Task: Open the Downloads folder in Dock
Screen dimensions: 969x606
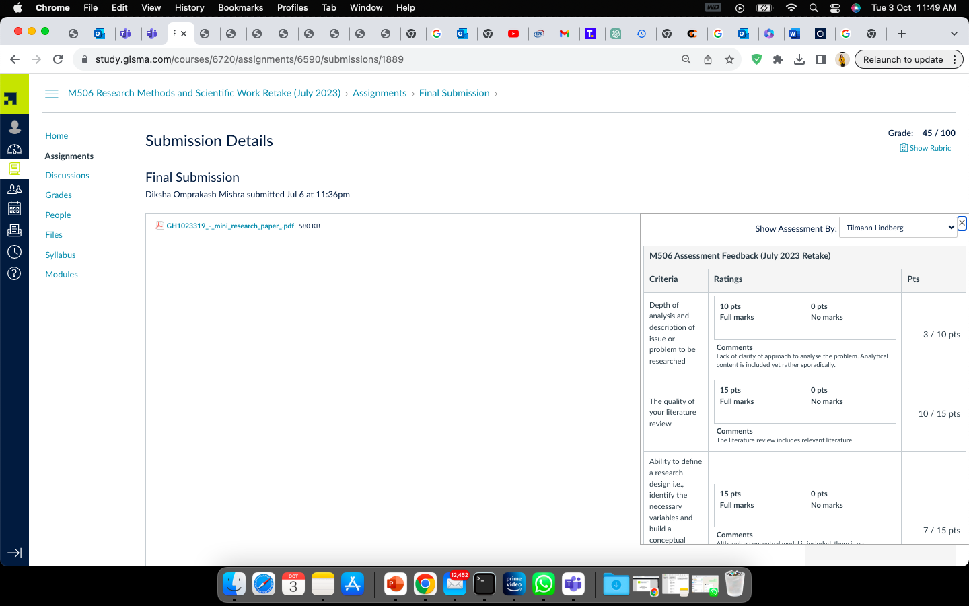Action: point(616,584)
